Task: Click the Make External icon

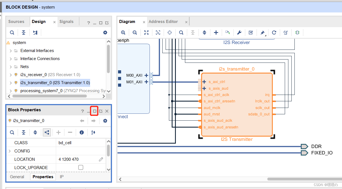Action: coord(228,32)
